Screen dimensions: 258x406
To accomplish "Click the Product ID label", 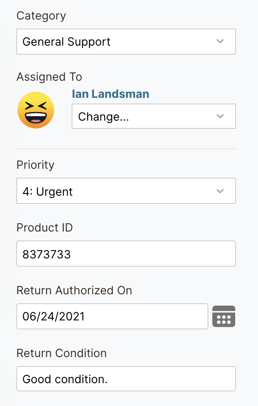I will point(45,227).
